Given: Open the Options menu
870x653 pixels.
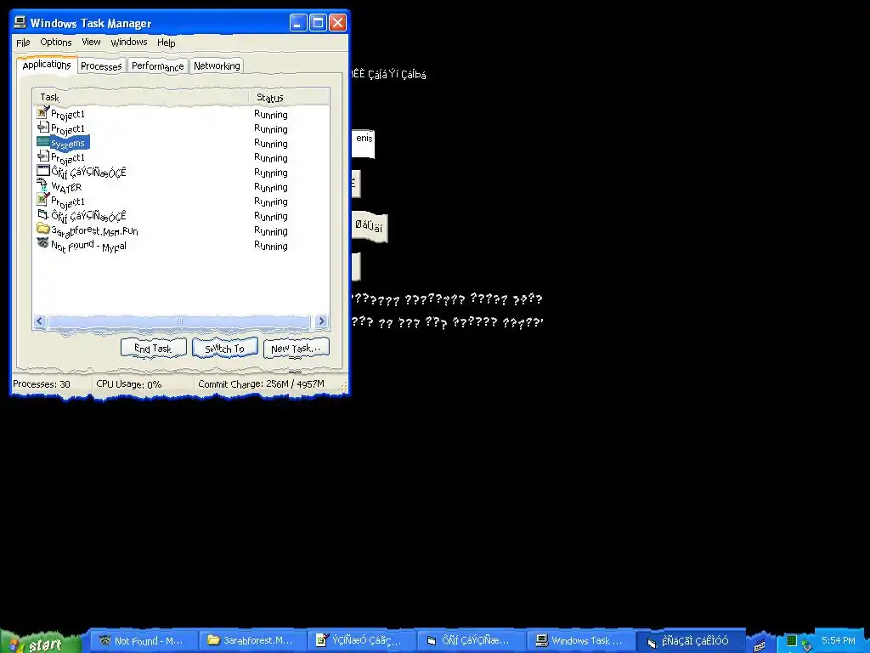Looking at the screenshot, I should (x=55, y=43).
